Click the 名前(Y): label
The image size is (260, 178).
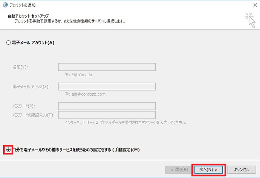point(20,67)
